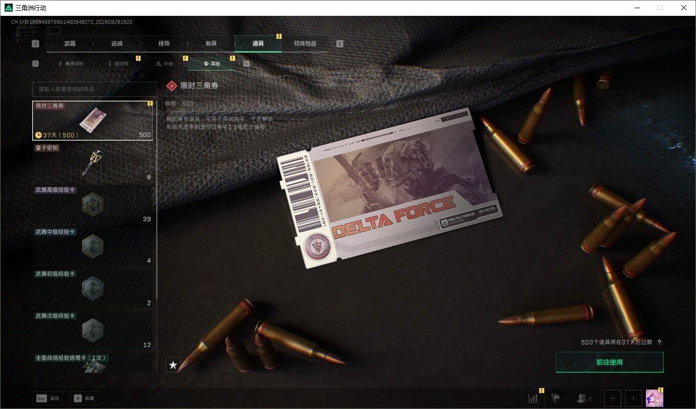Select the 武器高级经验卡 item
Screen dimensions: 696x409
pos(92,204)
